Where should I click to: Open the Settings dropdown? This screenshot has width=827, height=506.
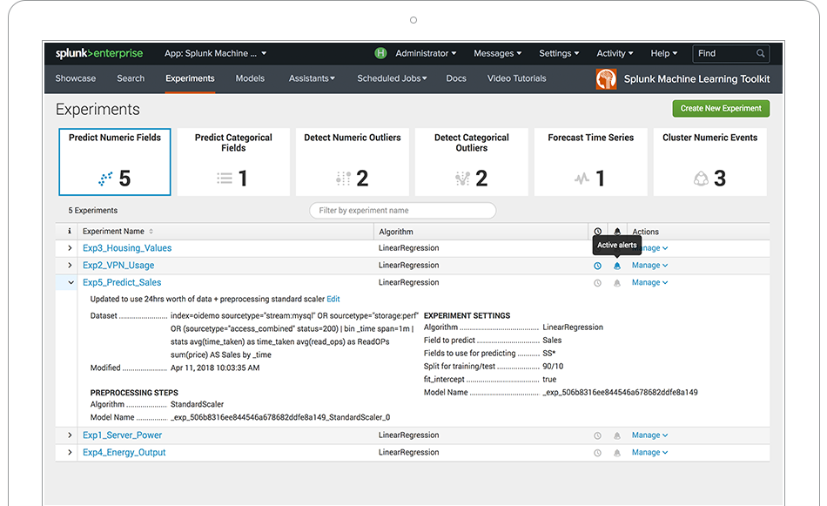coord(559,53)
